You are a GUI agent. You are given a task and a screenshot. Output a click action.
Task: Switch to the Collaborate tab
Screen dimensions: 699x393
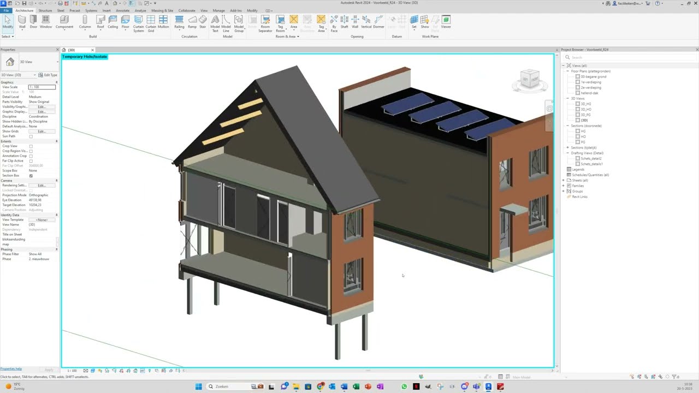point(187,10)
